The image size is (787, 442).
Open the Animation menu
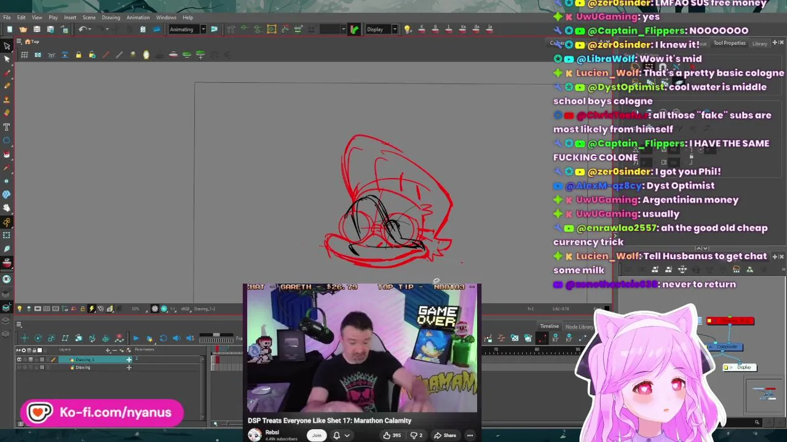pos(138,17)
